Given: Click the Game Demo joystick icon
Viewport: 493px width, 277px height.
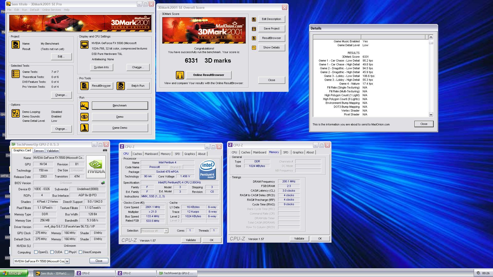Looking at the screenshot, I should (x=84, y=128).
